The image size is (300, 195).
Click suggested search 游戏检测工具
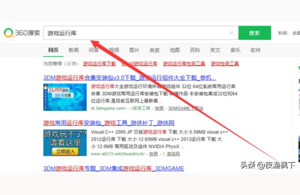(225, 63)
